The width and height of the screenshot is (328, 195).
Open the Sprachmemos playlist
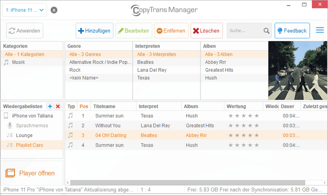(32, 126)
